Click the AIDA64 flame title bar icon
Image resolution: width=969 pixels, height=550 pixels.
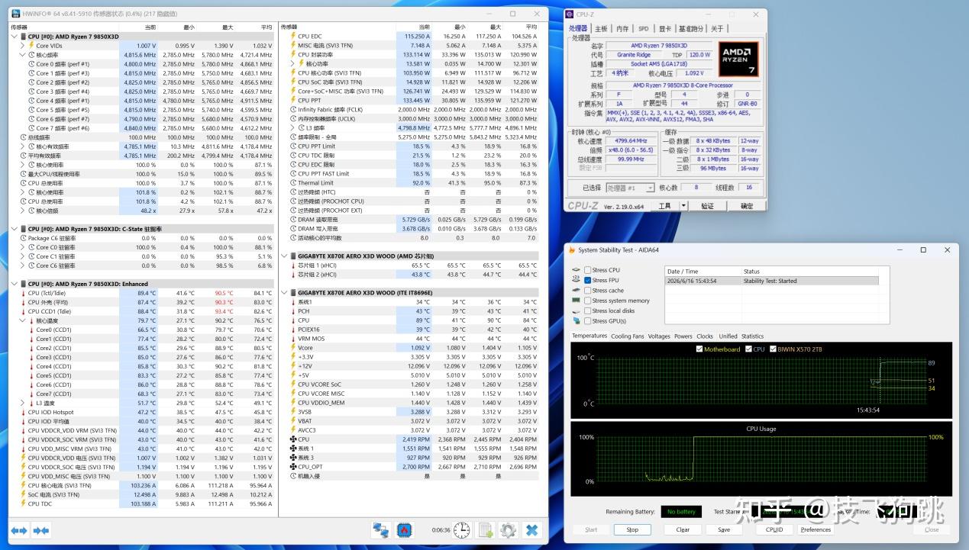[x=571, y=249]
